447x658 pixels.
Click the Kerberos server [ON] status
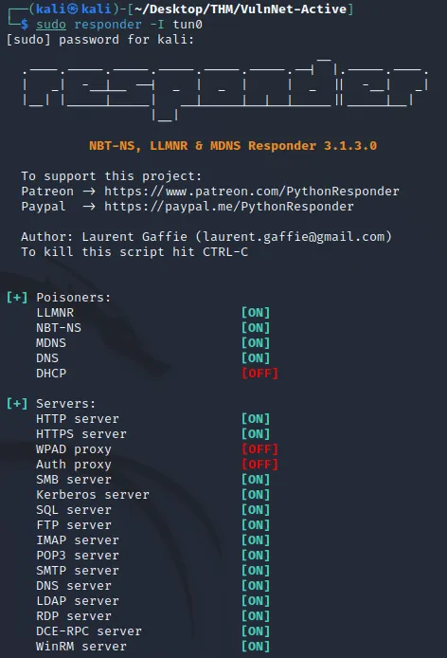pos(256,494)
